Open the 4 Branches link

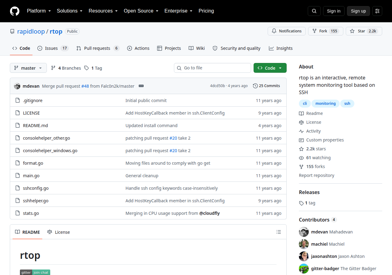coord(66,68)
